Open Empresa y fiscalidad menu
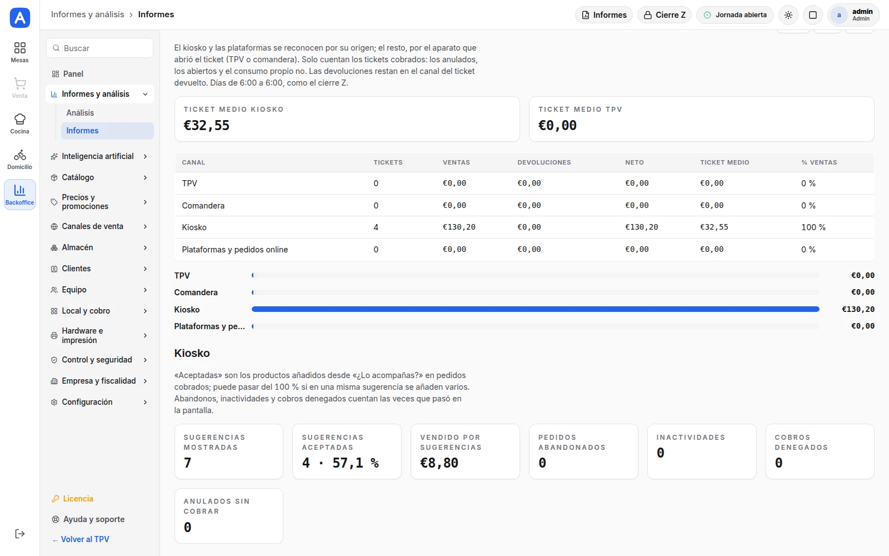Viewport: 889px width, 556px height. click(99, 381)
